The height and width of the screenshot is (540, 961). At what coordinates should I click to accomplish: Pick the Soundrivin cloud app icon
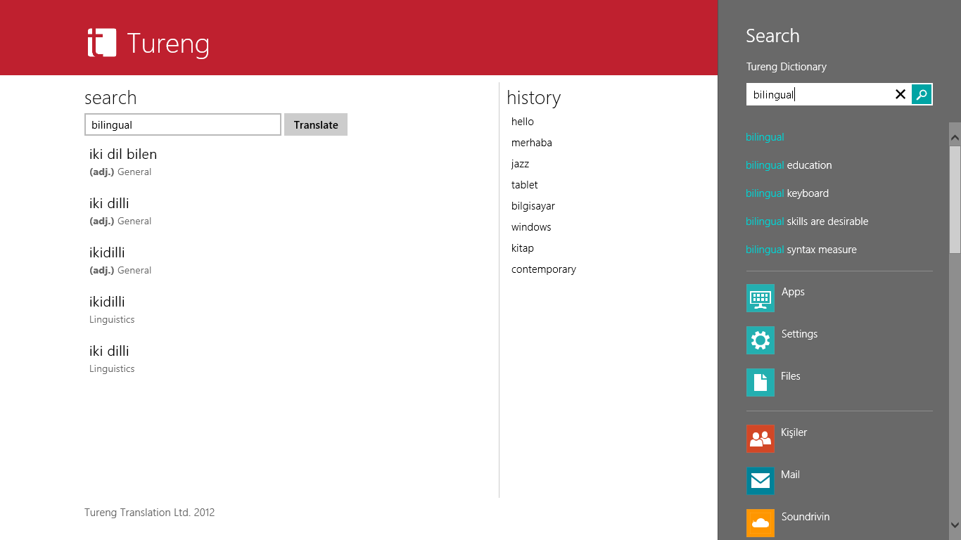click(x=760, y=523)
